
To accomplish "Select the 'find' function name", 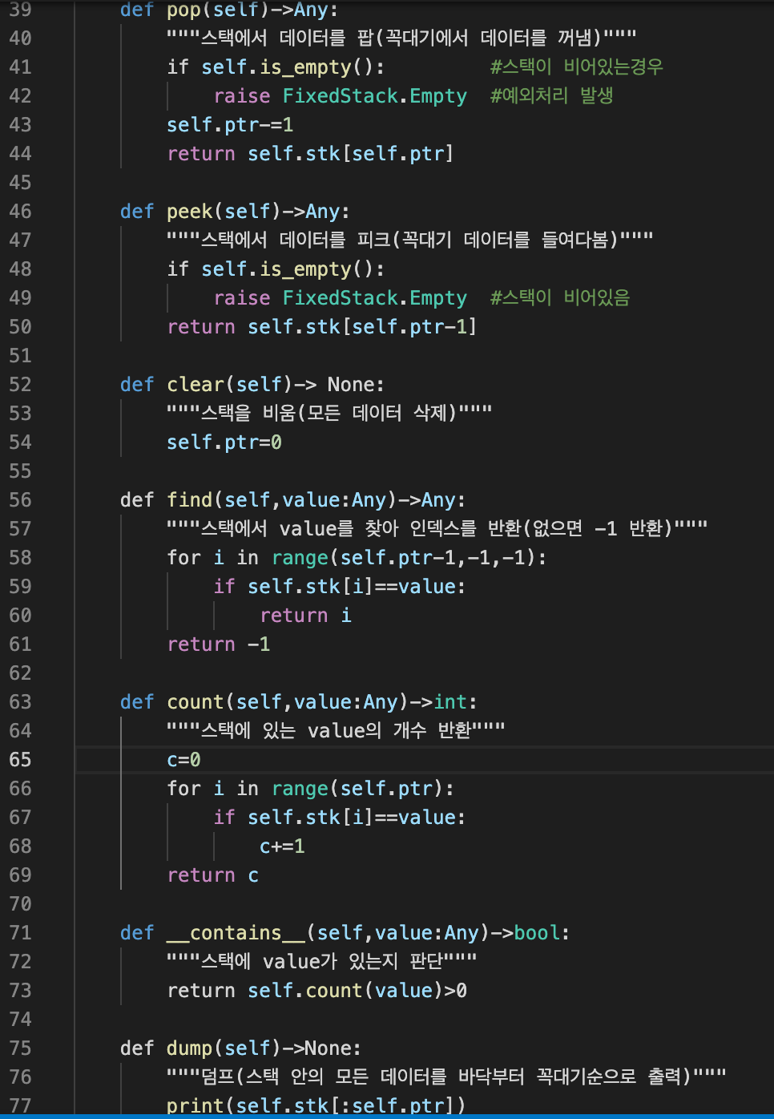I will 190,500.
